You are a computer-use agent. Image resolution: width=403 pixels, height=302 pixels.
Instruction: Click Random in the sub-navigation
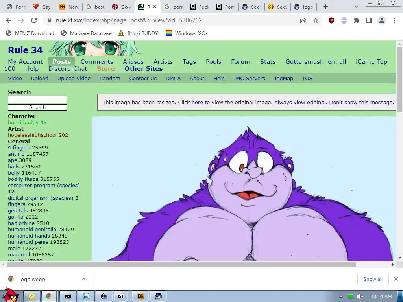(x=110, y=79)
